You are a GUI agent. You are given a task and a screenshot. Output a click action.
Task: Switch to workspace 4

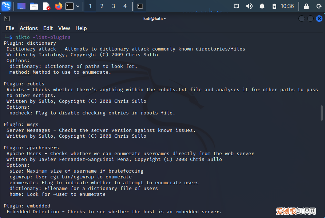[x=125, y=6]
